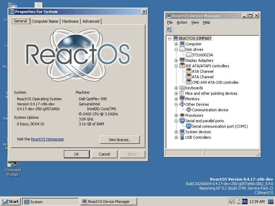Collapse the IDE ATA/ATAPI controllers node

(176, 66)
